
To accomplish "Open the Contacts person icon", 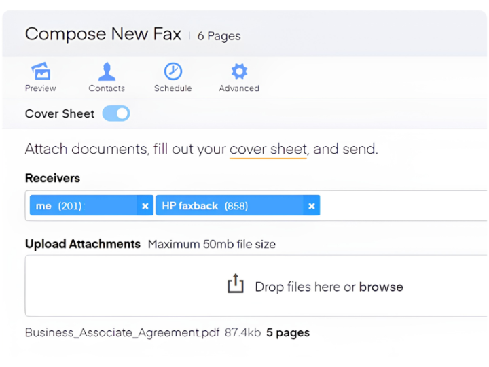I will click(107, 71).
